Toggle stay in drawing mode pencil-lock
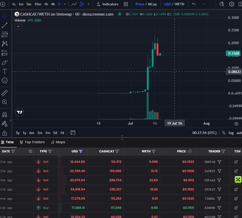Image resolution: width=242 pixels, height=218 pixels. 5,124
